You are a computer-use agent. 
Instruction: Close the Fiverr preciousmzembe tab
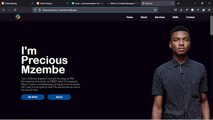(x=102, y=3)
